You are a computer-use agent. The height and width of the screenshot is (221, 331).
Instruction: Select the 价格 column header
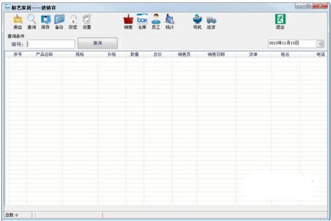point(112,55)
